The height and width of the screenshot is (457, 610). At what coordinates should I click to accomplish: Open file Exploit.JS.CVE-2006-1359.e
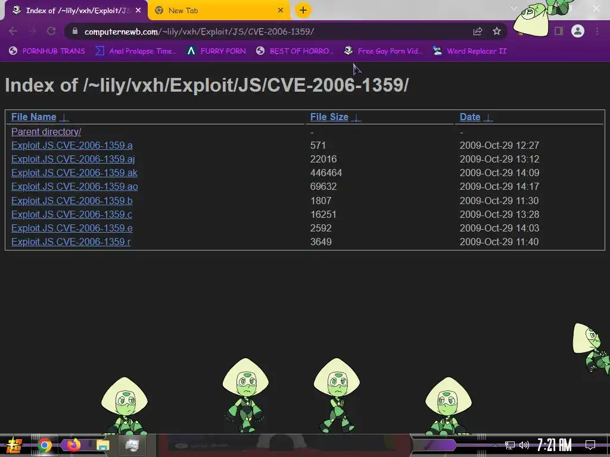coord(72,228)
